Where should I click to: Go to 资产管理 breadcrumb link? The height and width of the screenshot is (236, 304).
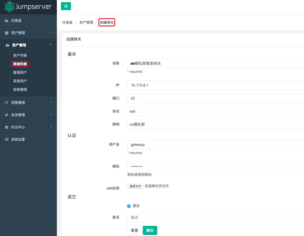pos(86,22)
